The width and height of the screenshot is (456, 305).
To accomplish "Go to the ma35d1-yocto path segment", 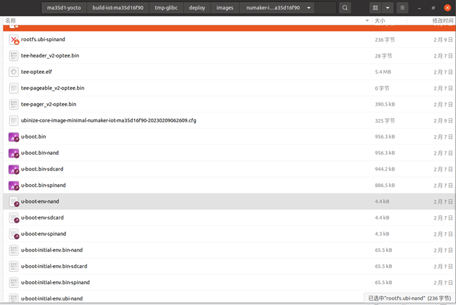I will (63, 8).
